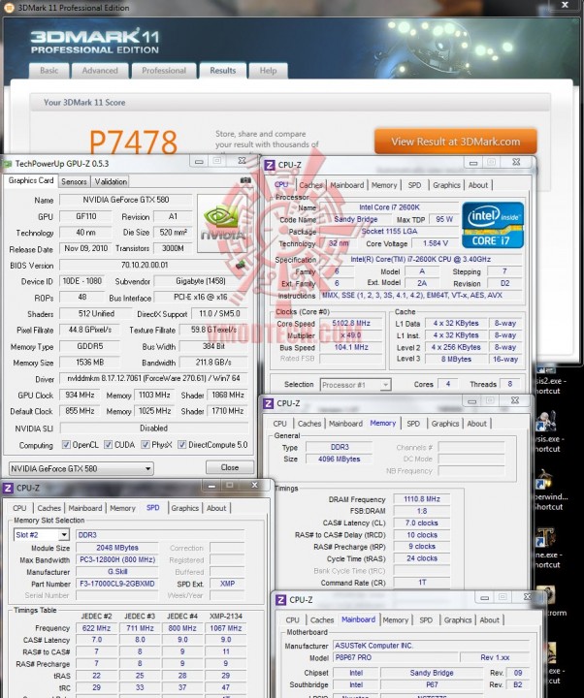Click the CPU-Z Z icon in SPD window
584x698 pixels.
(8, 488)
